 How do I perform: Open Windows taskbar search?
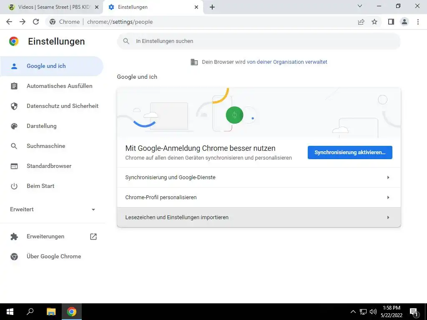pos(30,312)
